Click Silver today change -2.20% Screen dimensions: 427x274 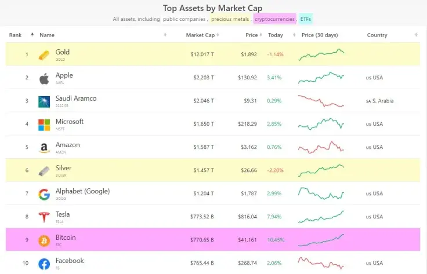pyautogui.click(x=276, y=170)
